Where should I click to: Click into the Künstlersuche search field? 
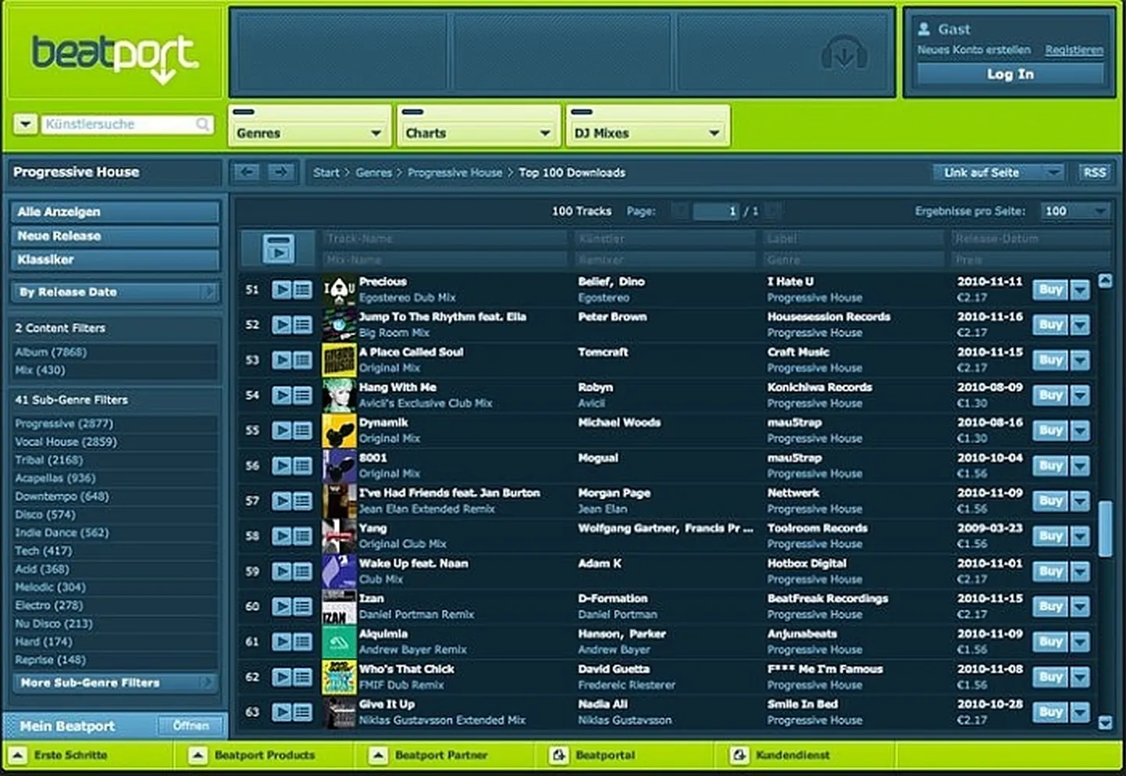click(x=119, y=124)
